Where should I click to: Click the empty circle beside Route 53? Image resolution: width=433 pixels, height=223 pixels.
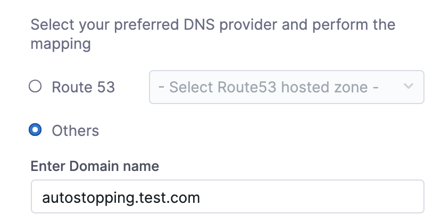35,86
